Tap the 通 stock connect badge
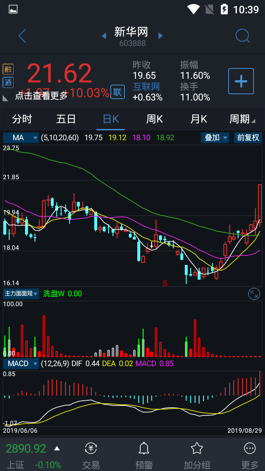 (8, 83)
